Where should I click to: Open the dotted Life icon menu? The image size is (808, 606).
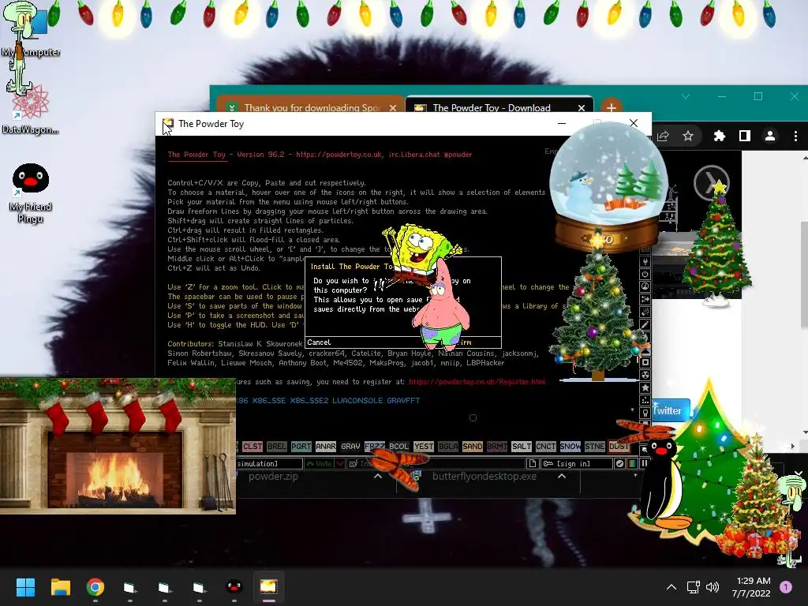point(645,400)
